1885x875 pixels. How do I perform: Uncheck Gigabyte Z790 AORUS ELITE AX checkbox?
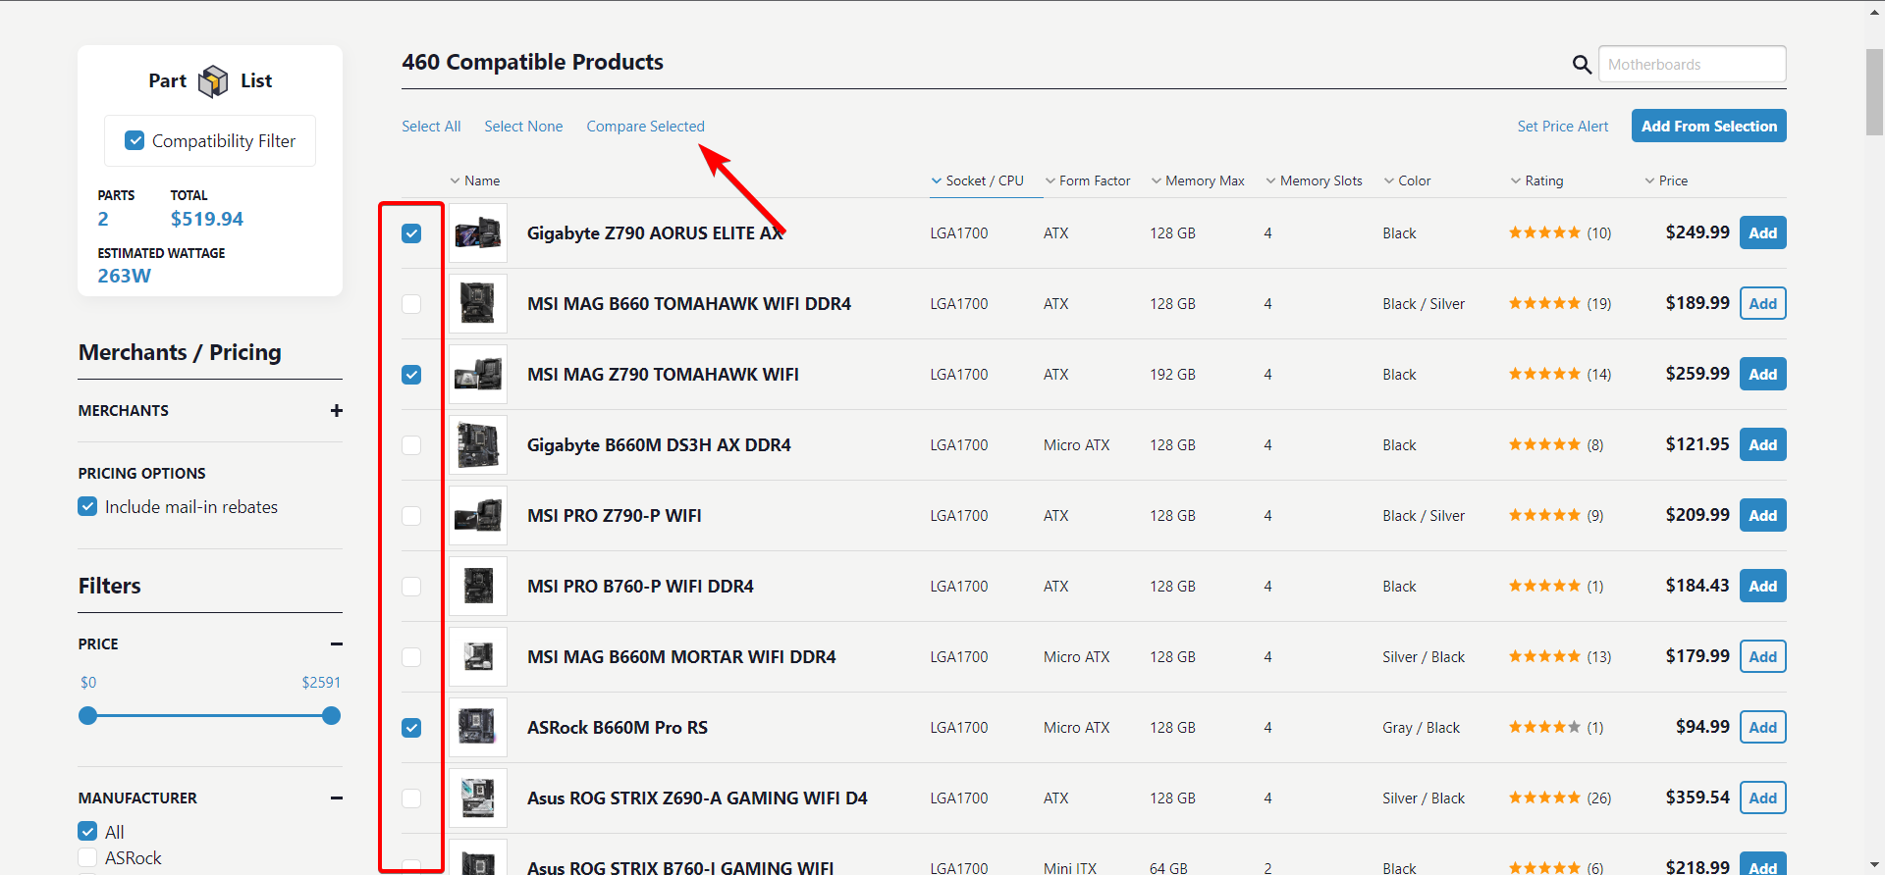pos(411,233)
